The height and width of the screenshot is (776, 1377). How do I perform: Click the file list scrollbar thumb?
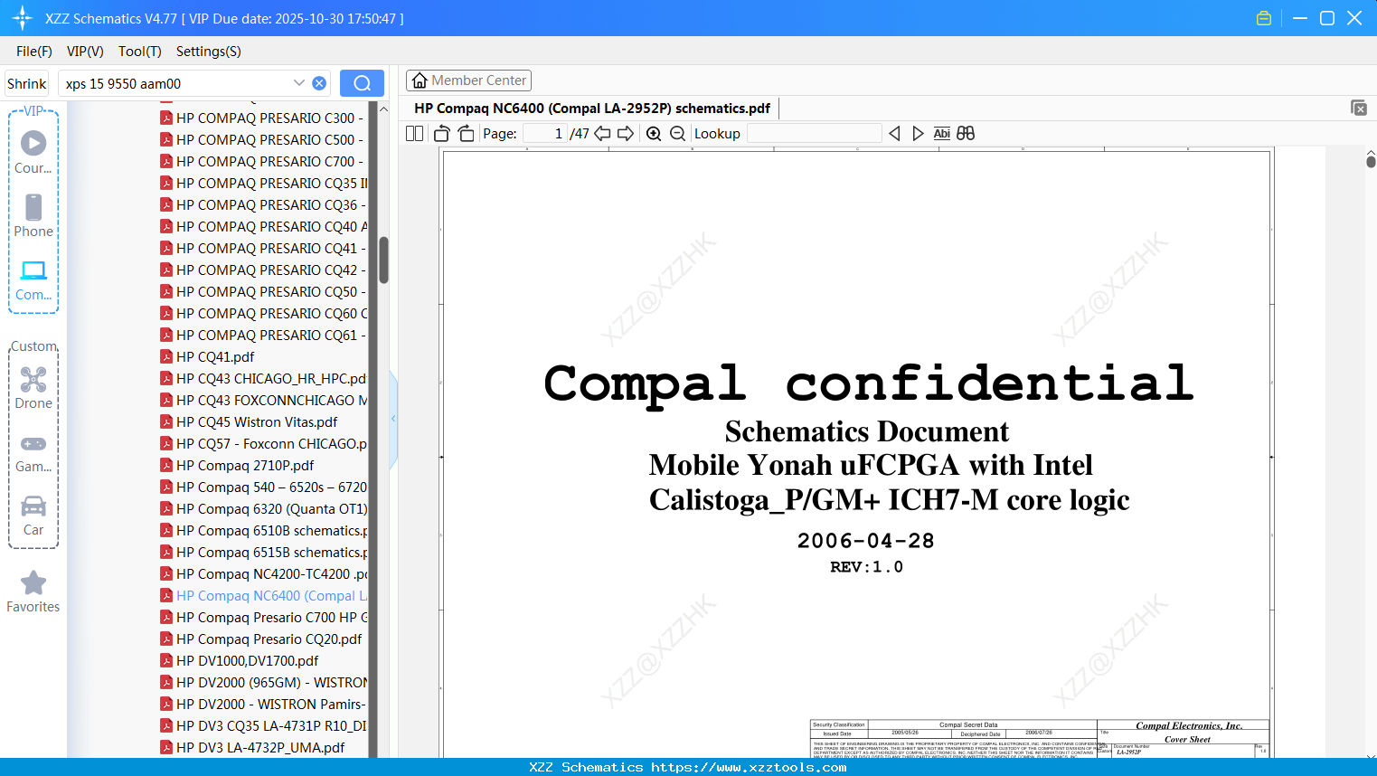pyautogui.click(x=383, y=260)
